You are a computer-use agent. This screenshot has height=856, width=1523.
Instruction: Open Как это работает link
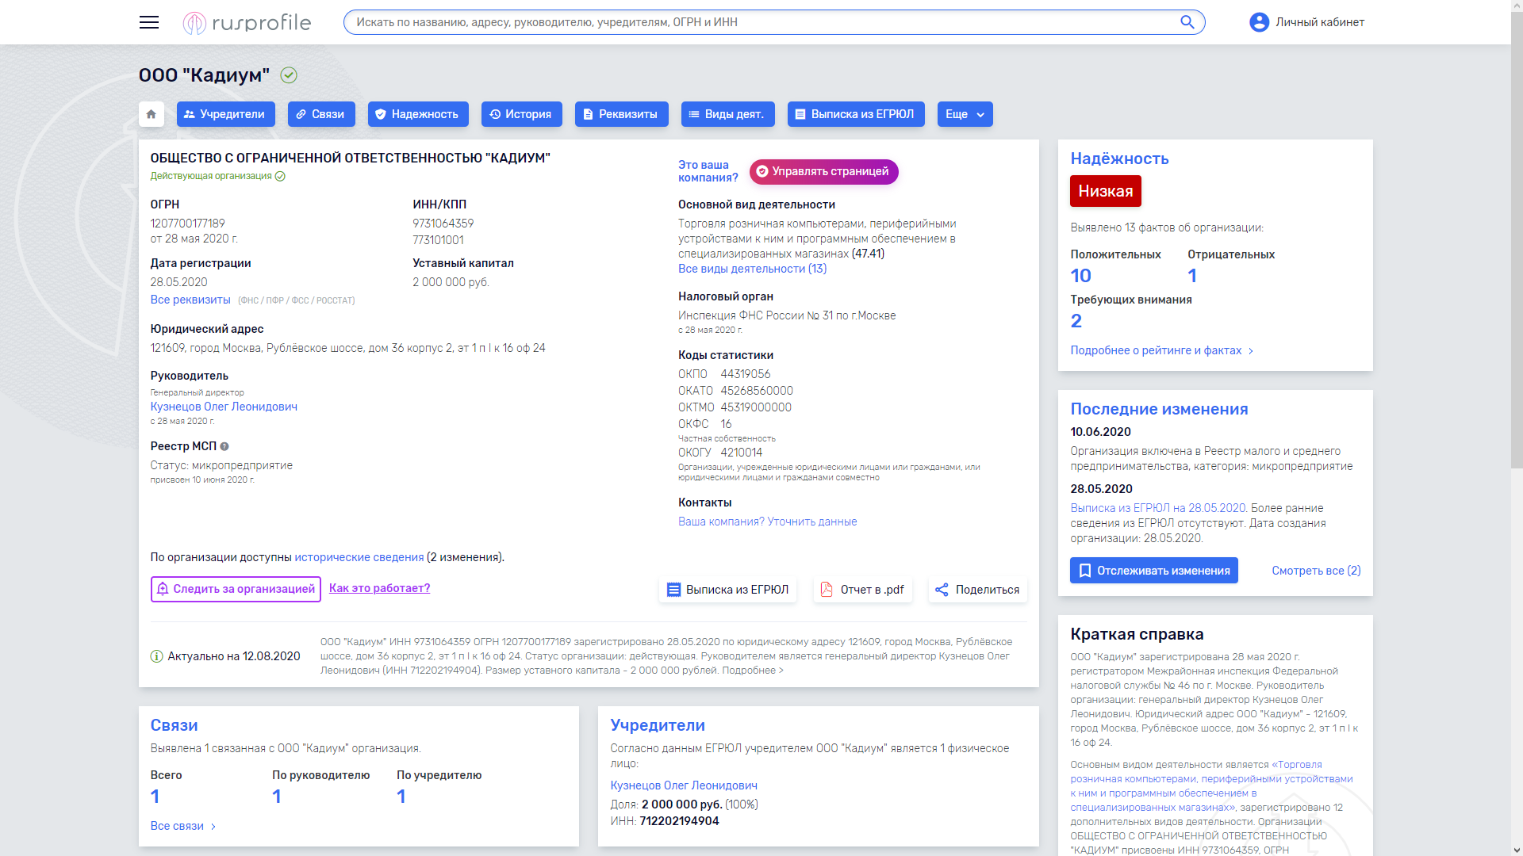tap(379, 588)
